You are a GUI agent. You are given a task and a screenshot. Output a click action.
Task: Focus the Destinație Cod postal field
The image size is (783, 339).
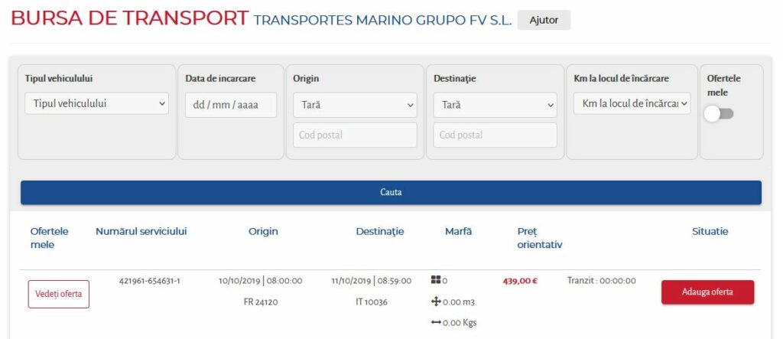pyautogui.click(x=495, y=135)
